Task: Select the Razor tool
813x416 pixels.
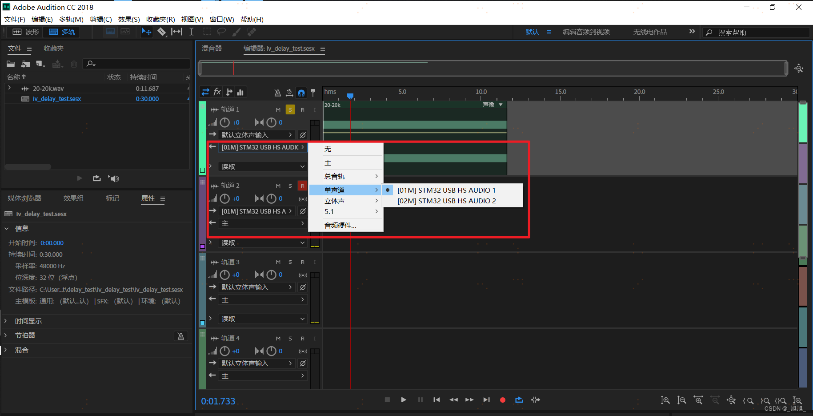Action: coord(162,32)
